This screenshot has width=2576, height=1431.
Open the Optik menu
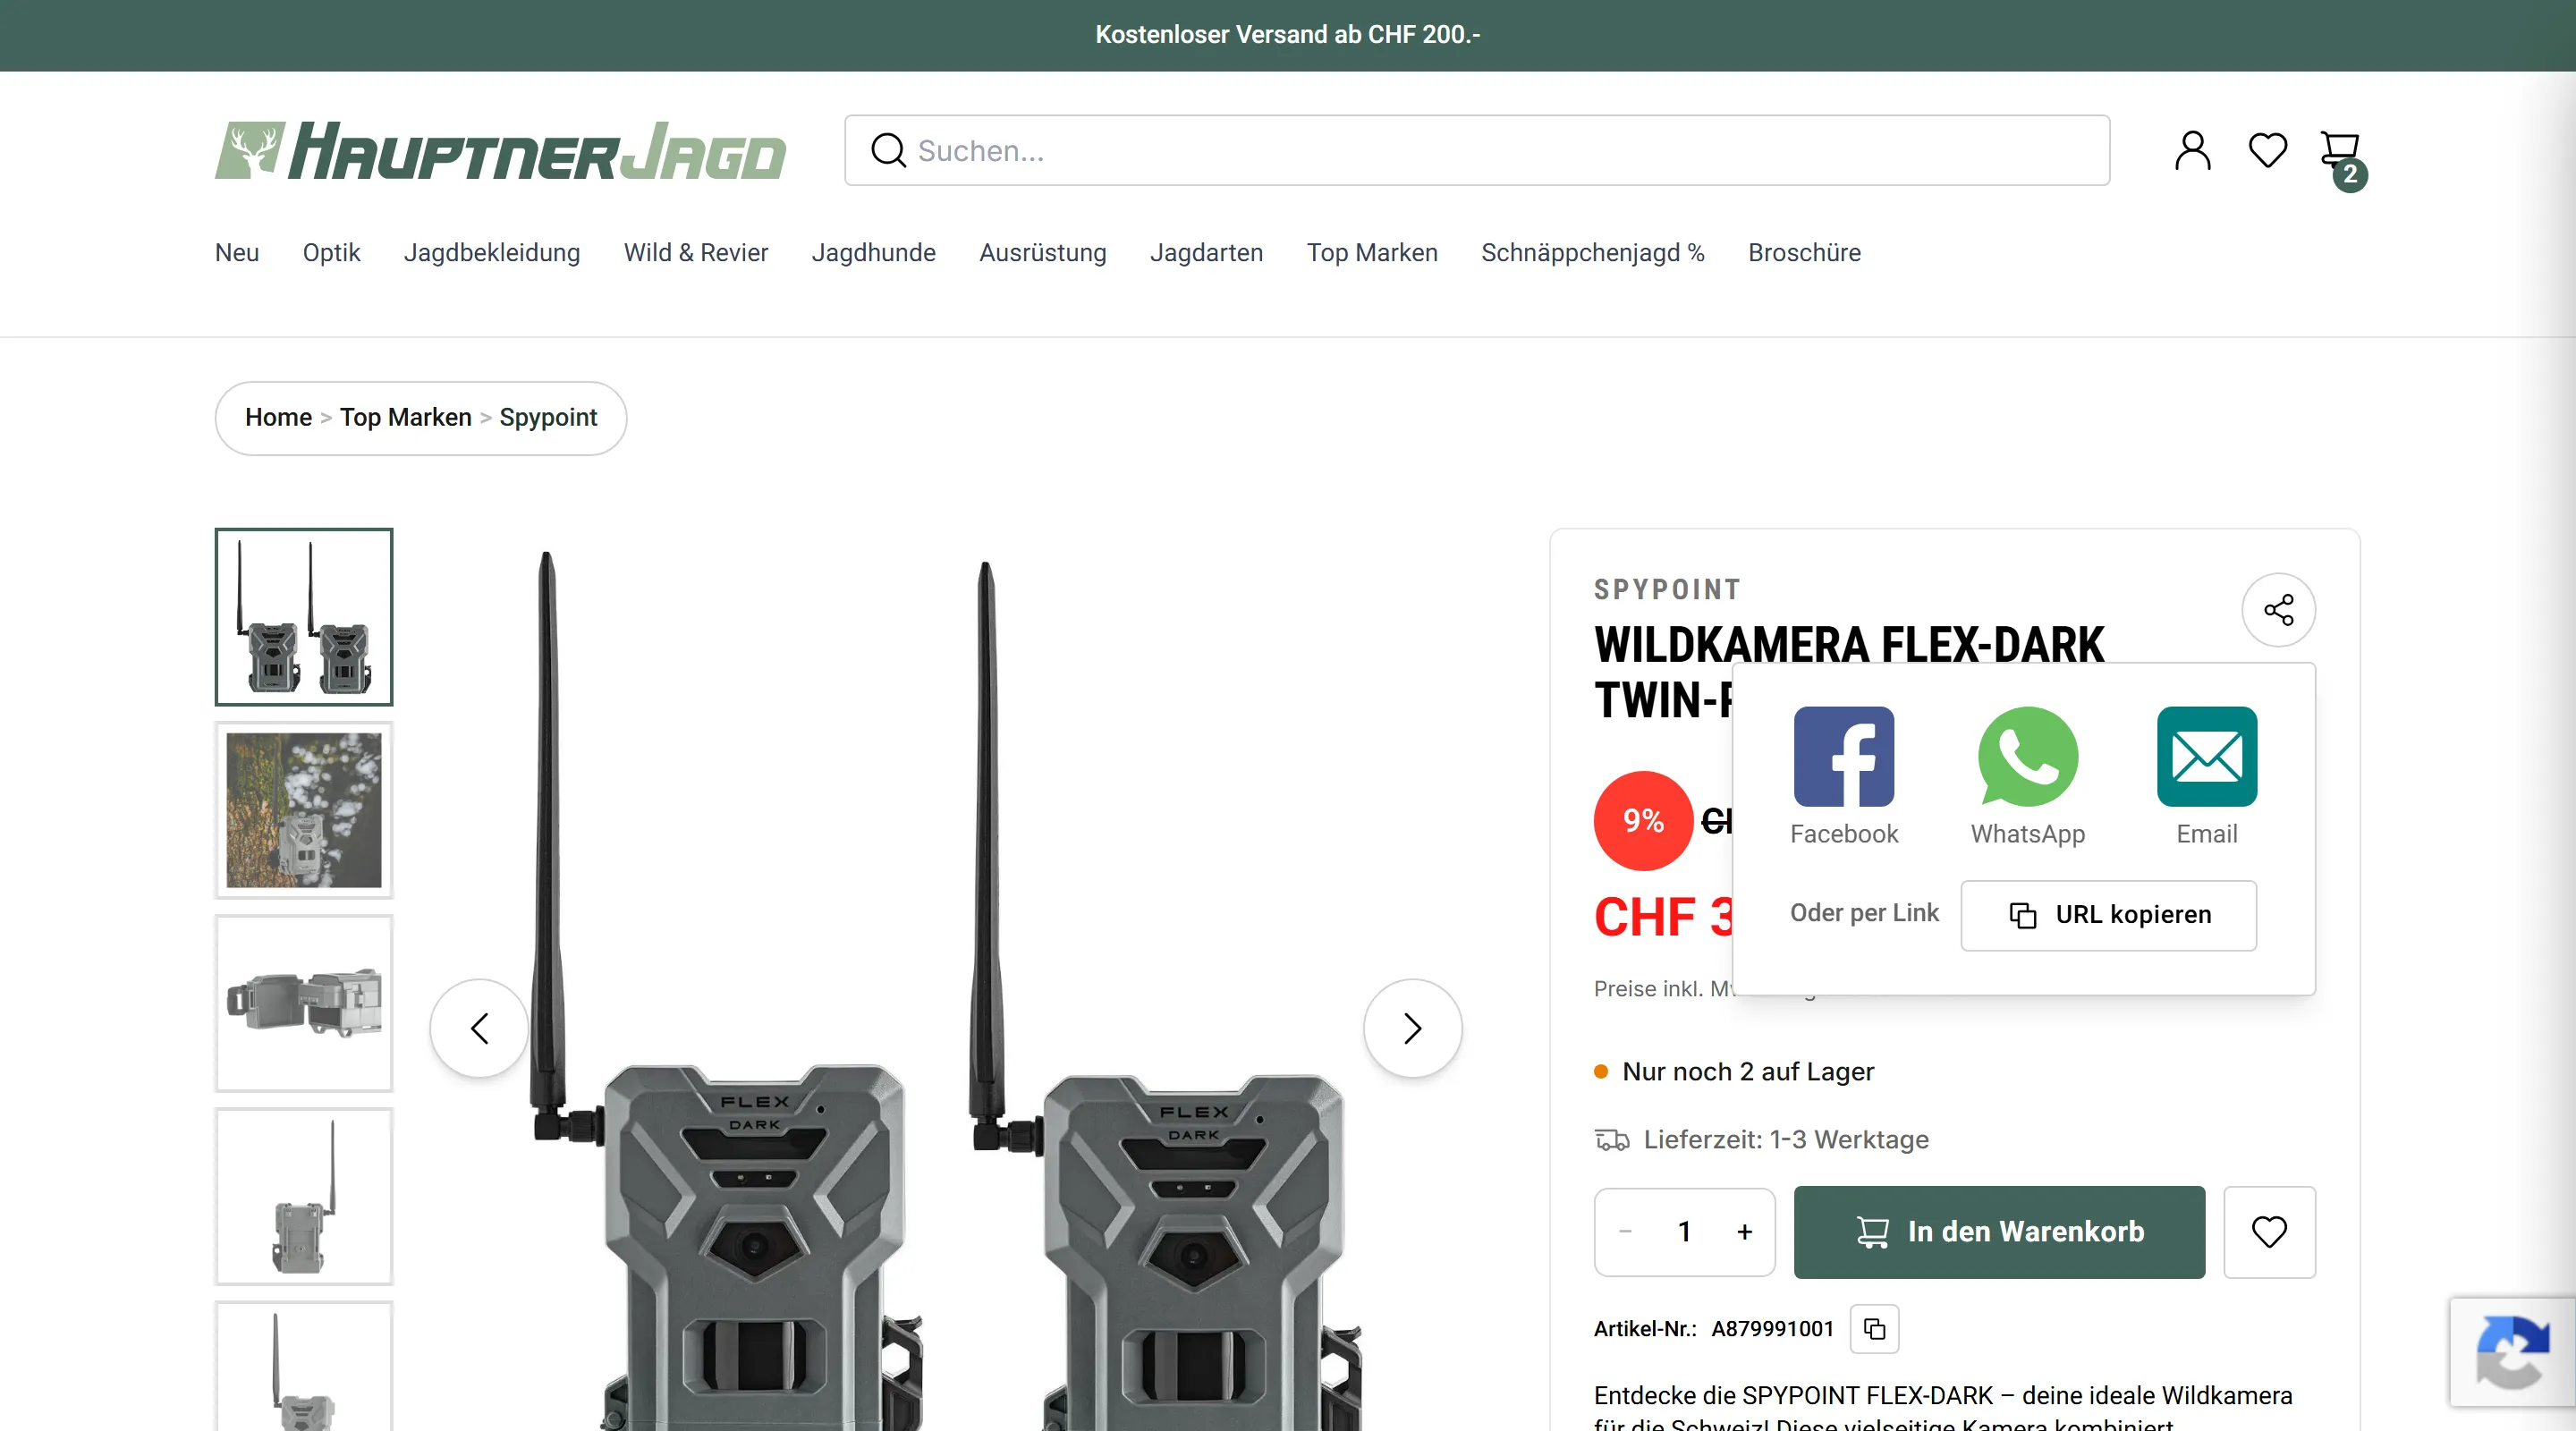click(331, 253)
